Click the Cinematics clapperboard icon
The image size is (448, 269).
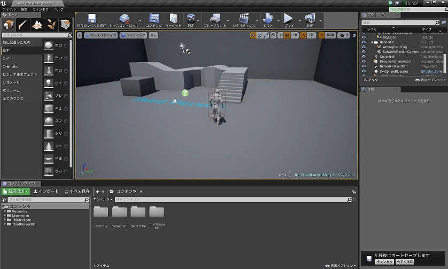coord(244,19)
